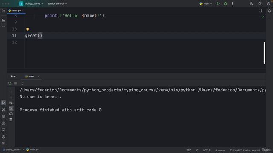Start debugging with the bug icon
Screen dimensions: 273x153
tap(225, 4)
